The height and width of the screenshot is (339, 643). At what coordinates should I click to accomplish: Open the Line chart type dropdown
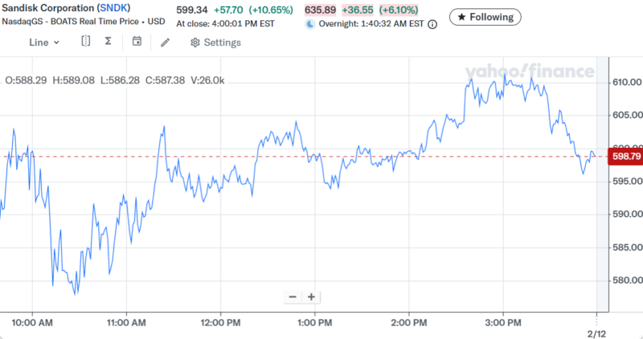pyautogui.click(x=44, y=42)
